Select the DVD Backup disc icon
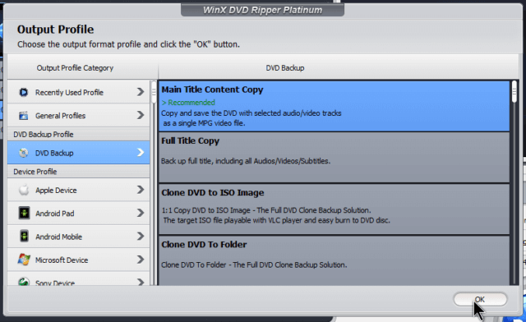The height and width of the screenshot is (322, 526). pos(24,153)
